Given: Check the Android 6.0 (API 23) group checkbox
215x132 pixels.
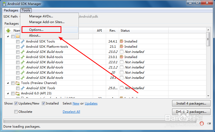Looking at the screenshot, I should [13, 94].
